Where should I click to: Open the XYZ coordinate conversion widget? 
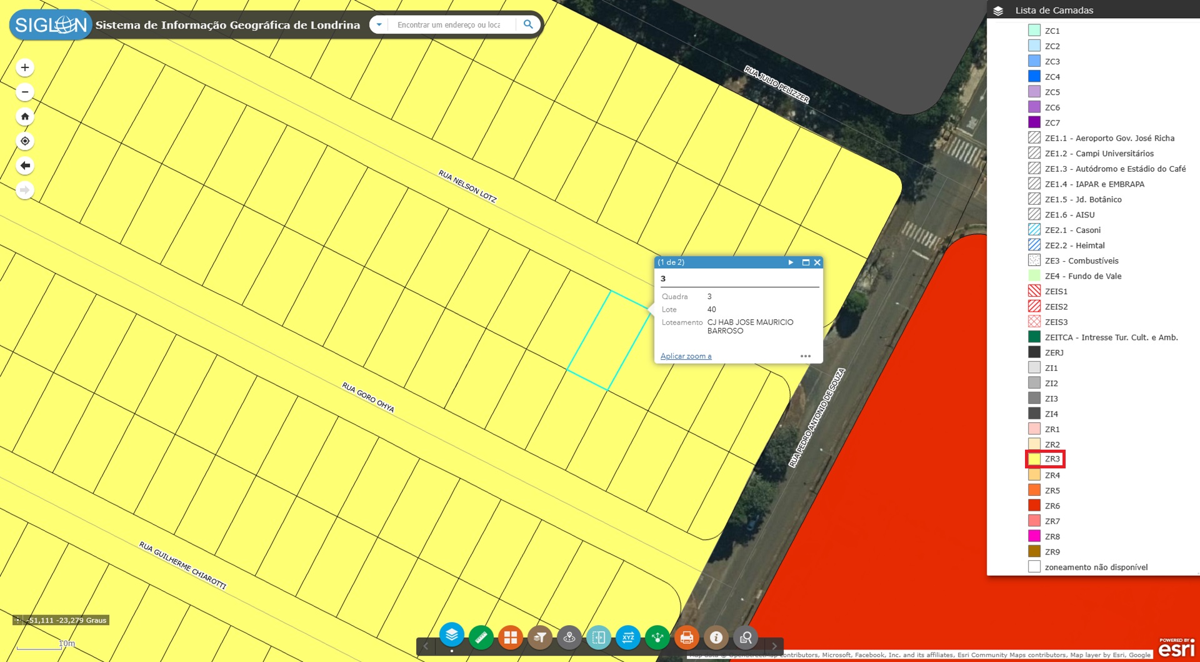tap(628, 638)
